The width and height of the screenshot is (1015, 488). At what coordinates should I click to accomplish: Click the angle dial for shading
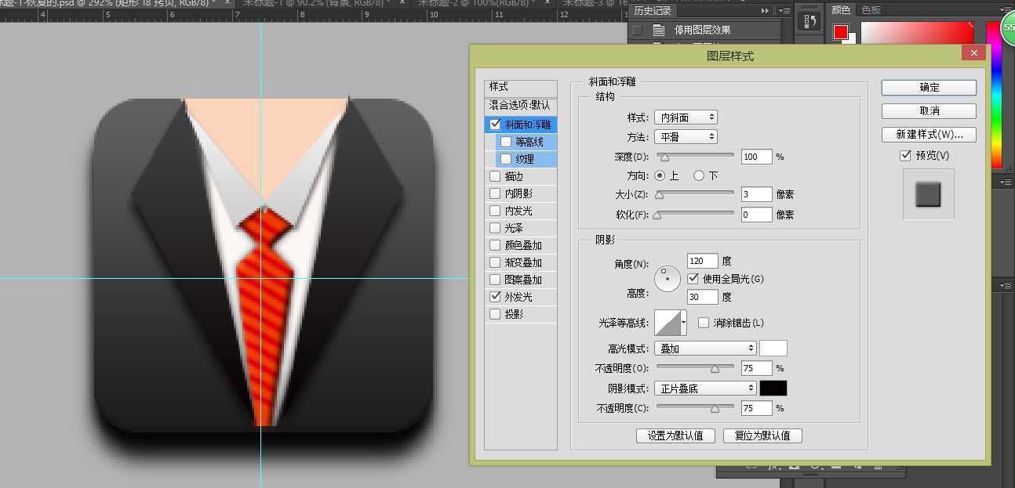[x=668, y=278]
